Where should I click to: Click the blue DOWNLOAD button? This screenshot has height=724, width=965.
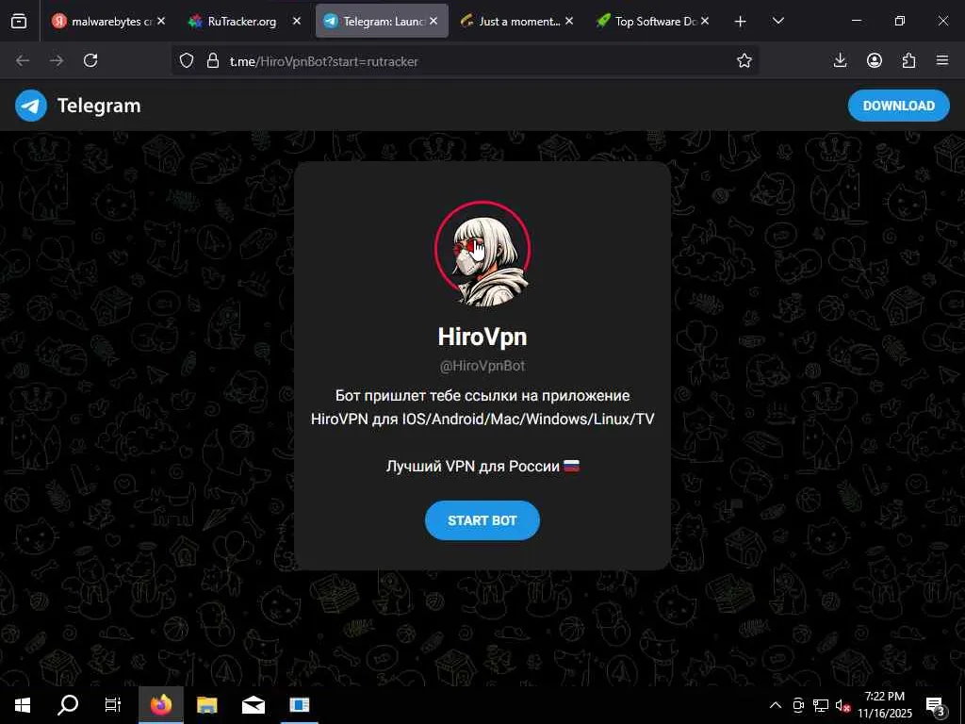coord(898,106)
